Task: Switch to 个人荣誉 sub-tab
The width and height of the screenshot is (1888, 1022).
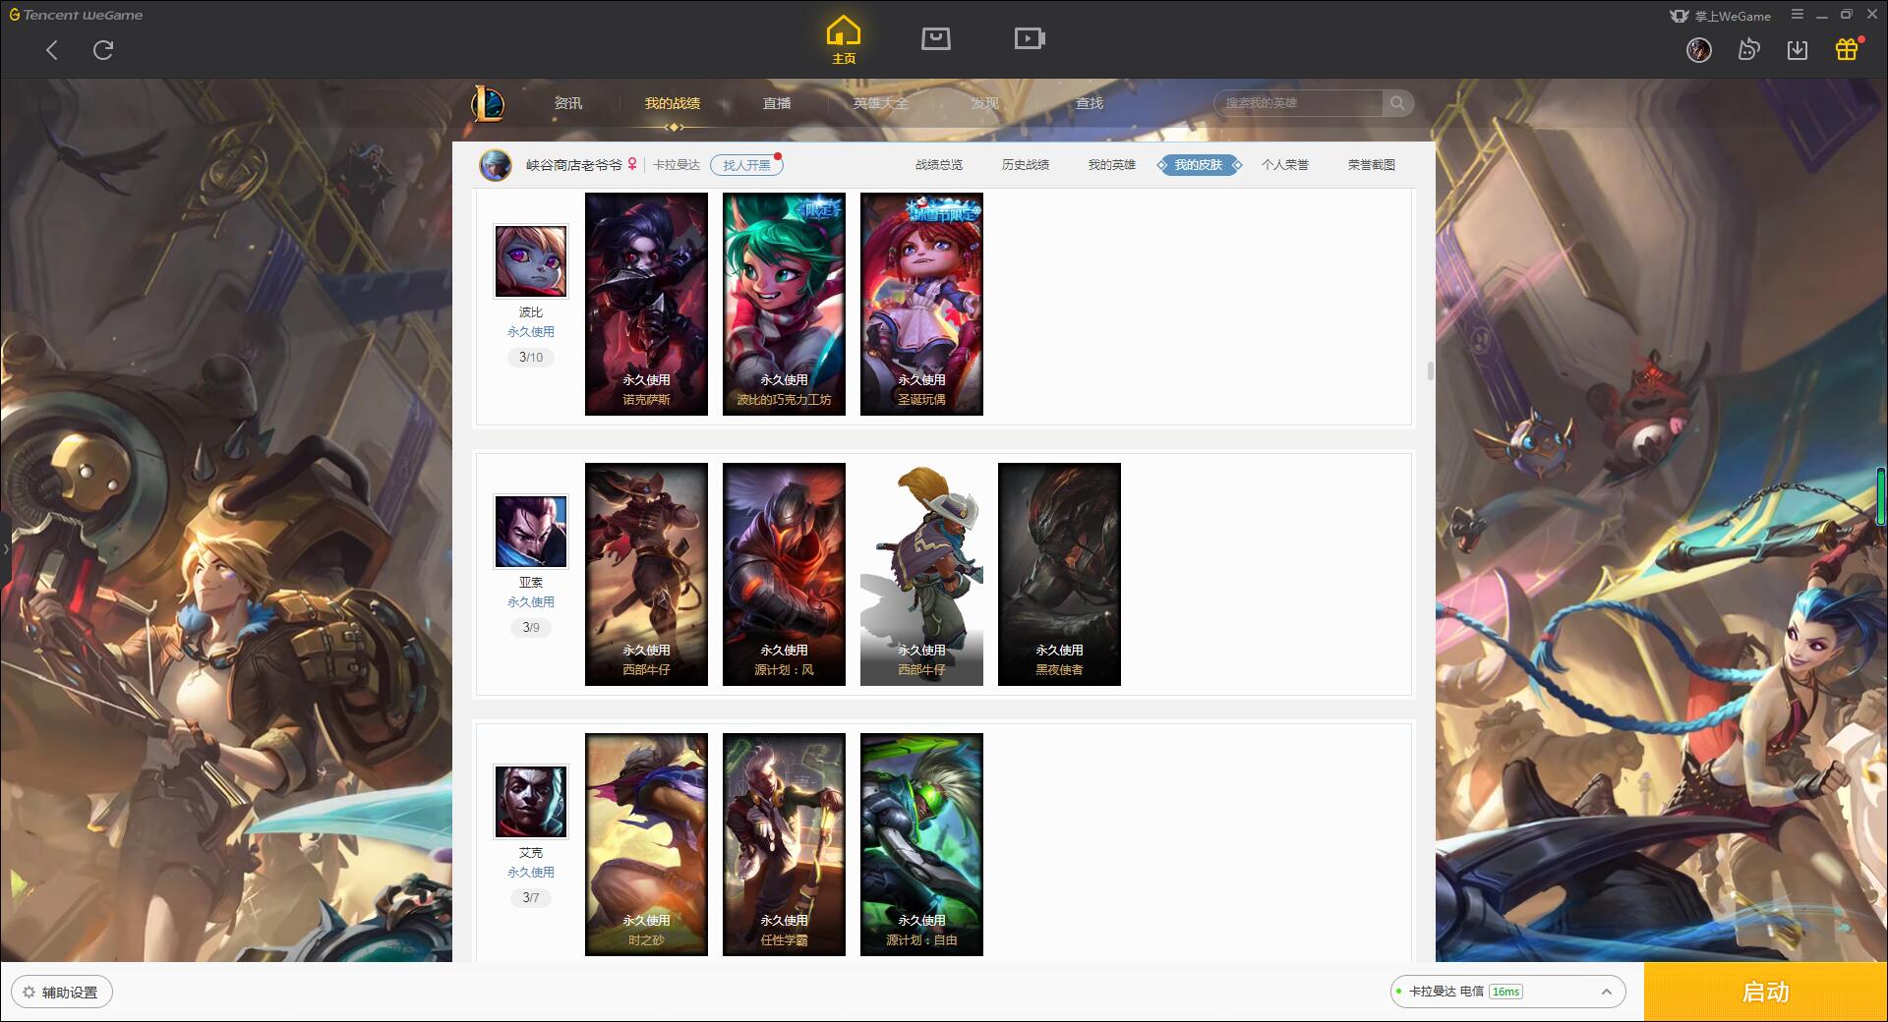Action: (1285, 165)
